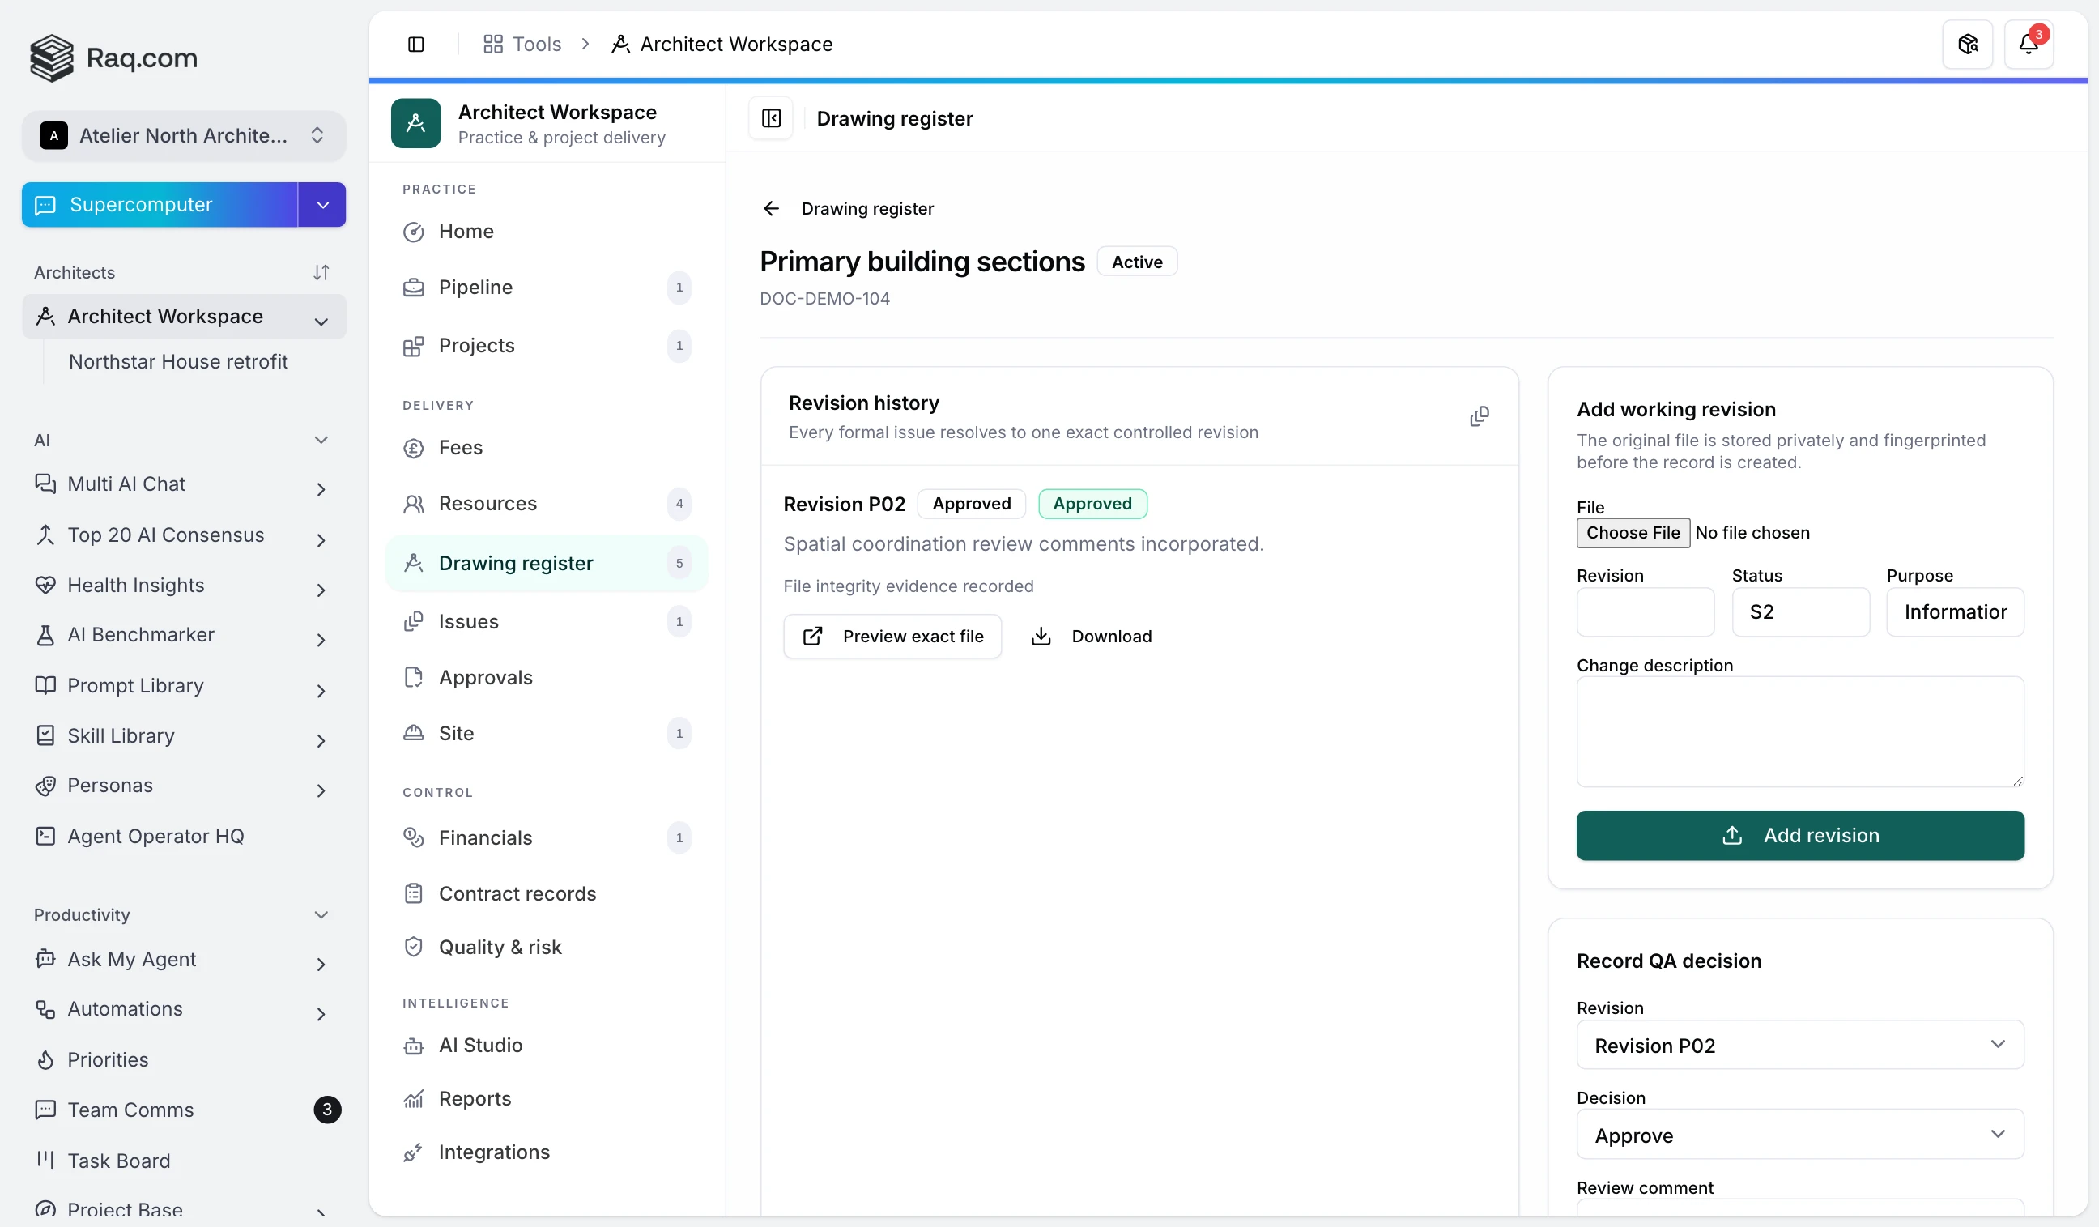Click the Health Insights heart icon
2099x1227 pixels.
coord(45,585)
